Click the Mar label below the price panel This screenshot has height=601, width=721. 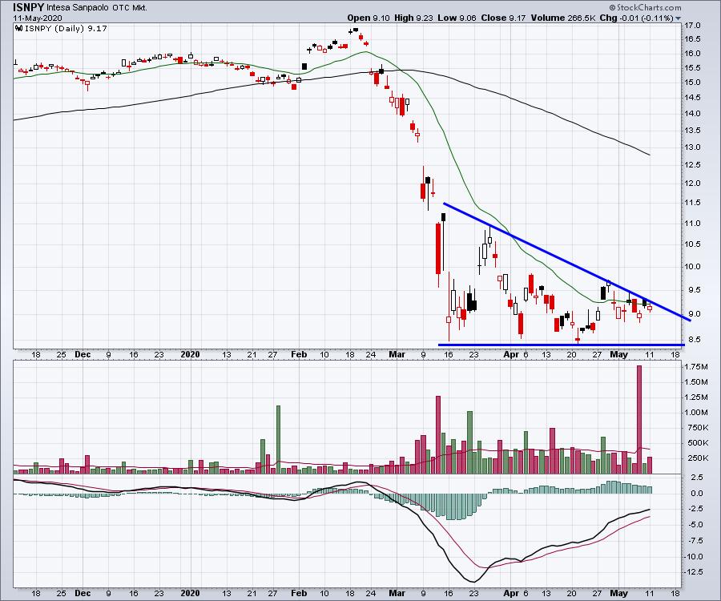(397, 354)
